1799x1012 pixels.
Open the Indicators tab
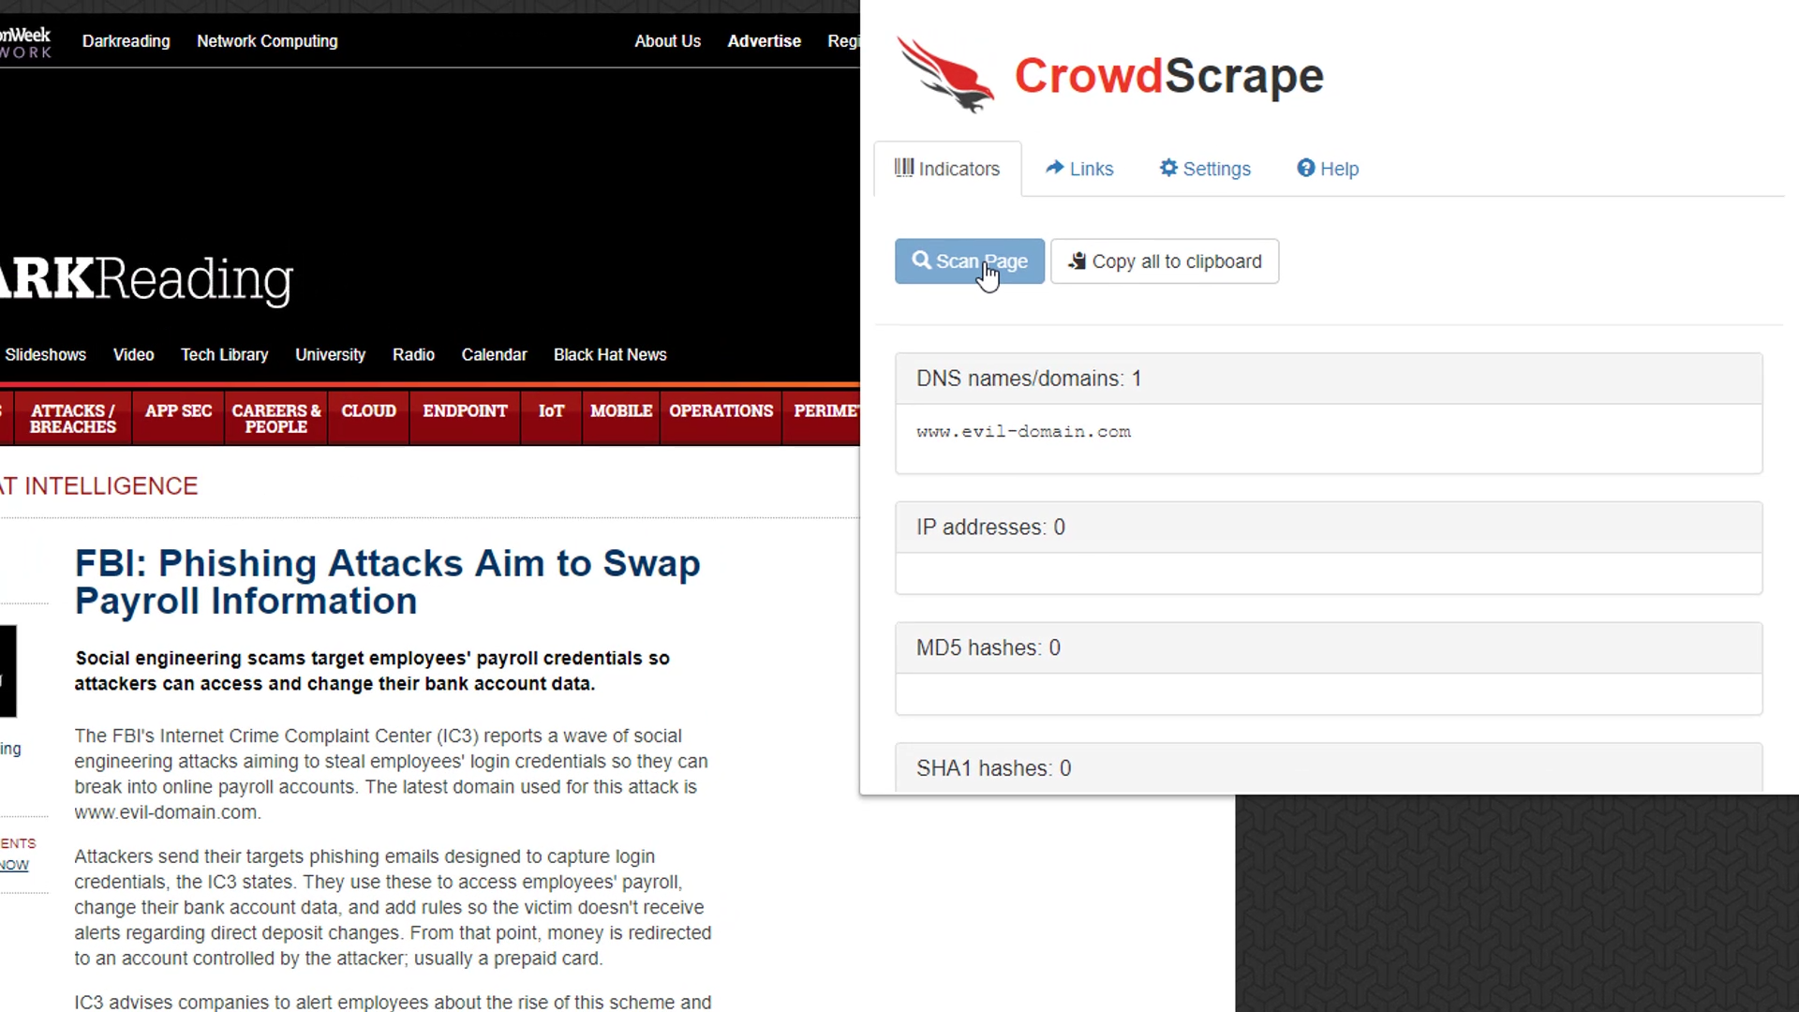[947, 169]
